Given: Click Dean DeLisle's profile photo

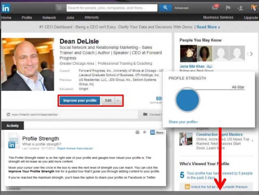Looking at the screenshot, I should 28,64.
